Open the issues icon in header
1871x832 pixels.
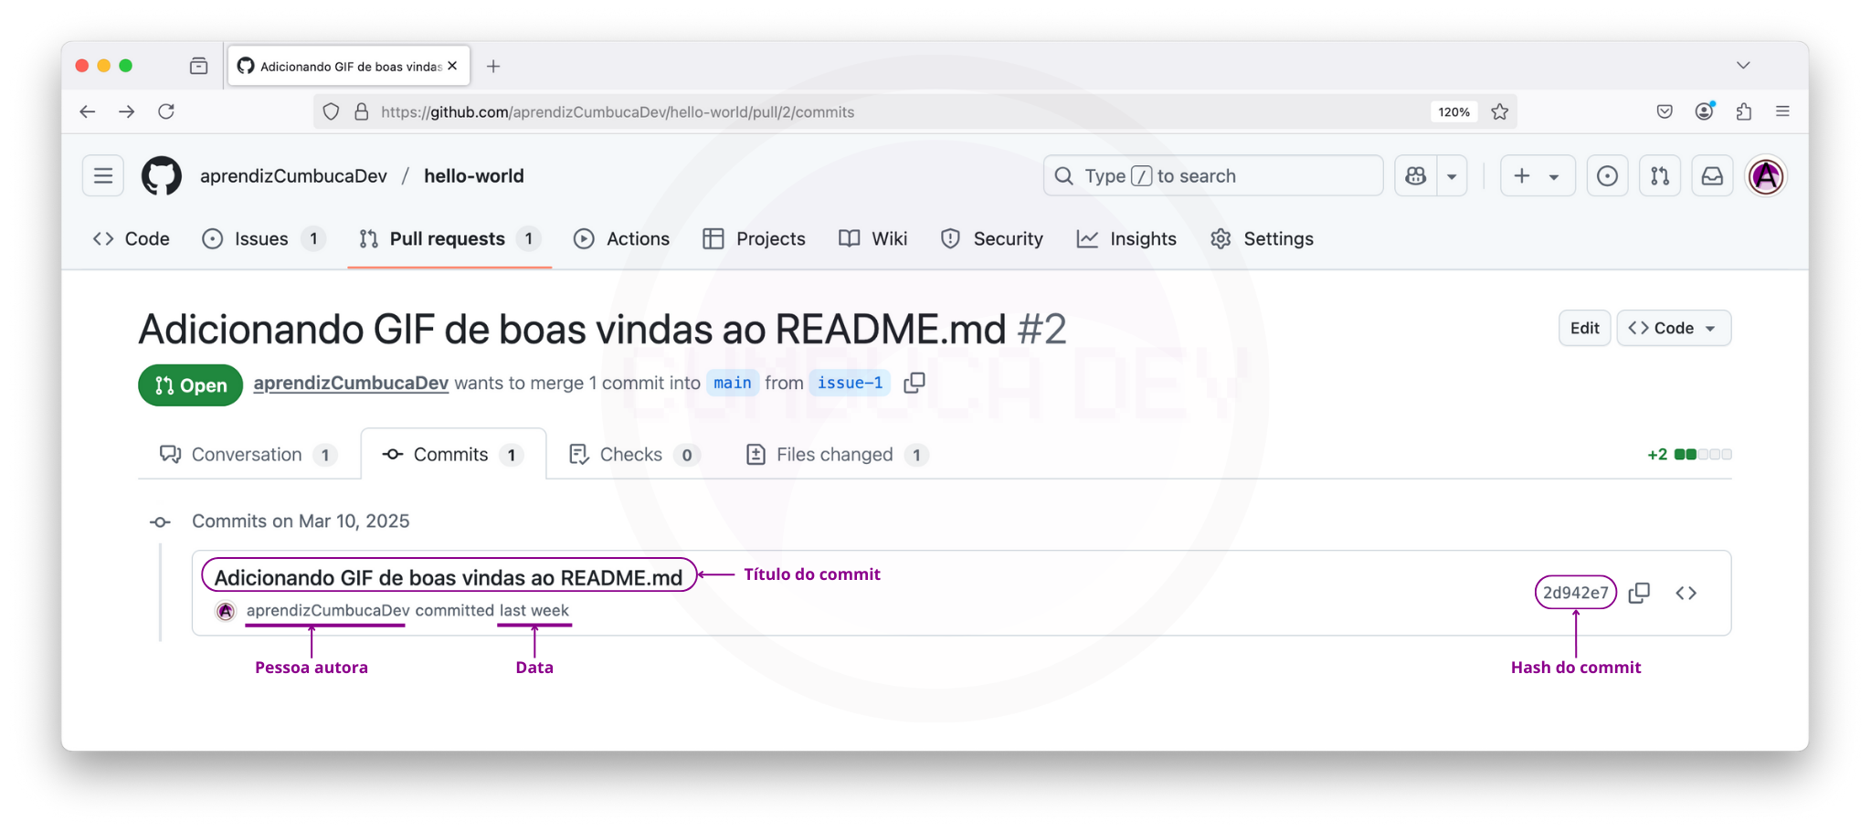[1607, 176]
